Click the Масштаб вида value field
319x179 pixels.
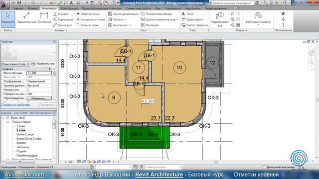tap(39, 73)
